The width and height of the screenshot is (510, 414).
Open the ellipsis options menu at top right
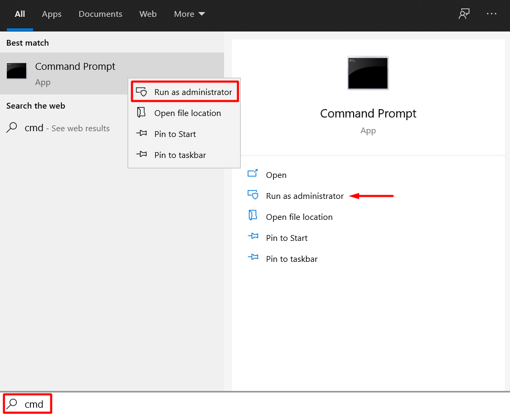[492, 14]
